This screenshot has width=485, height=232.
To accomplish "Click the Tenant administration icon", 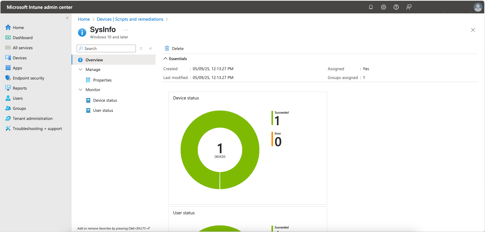I will (8, 118).
